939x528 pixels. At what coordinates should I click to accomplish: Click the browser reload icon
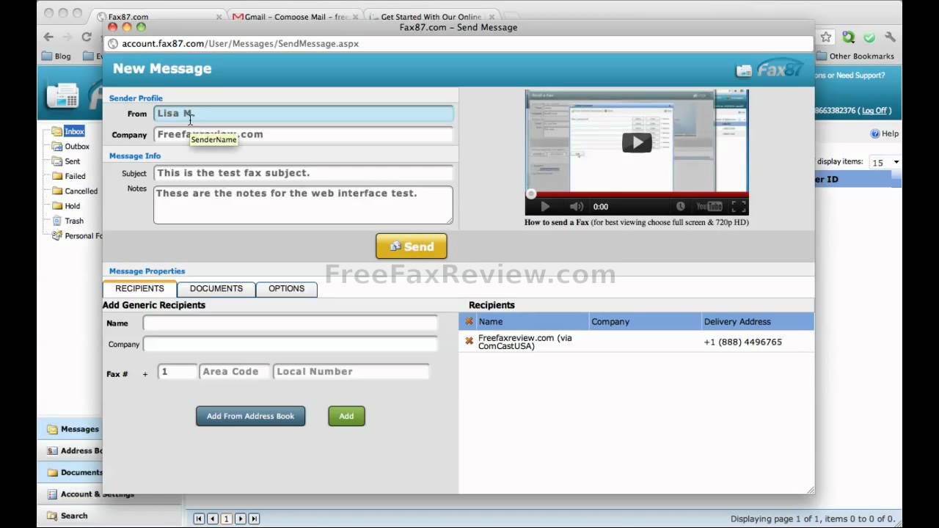87,37
